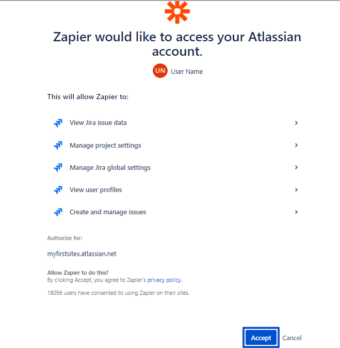Click the orange Zapier logo
Viewport: 340px width, 348px height.
177,12
